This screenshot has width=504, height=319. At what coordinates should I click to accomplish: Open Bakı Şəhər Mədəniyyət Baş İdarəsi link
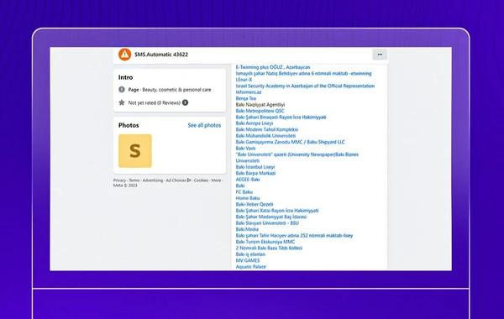click(271, 217)
